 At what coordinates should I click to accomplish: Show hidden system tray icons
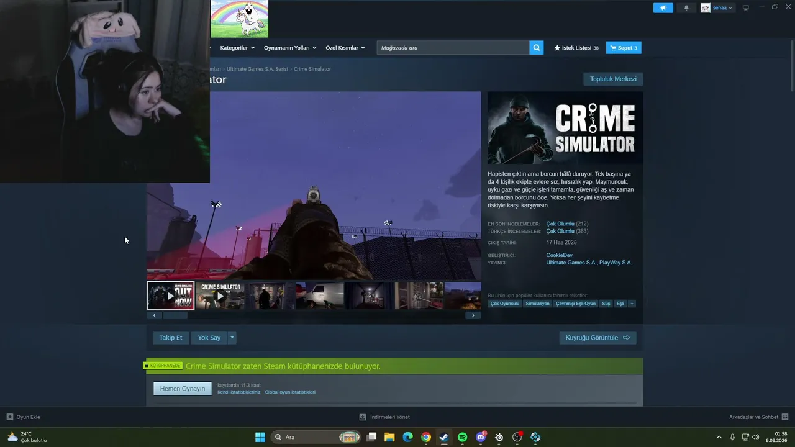pos(719,437)
